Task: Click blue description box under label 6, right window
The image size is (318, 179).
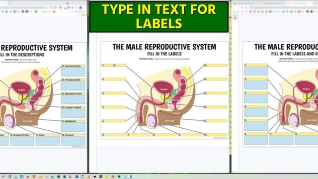Action: [x=256, y=140]
